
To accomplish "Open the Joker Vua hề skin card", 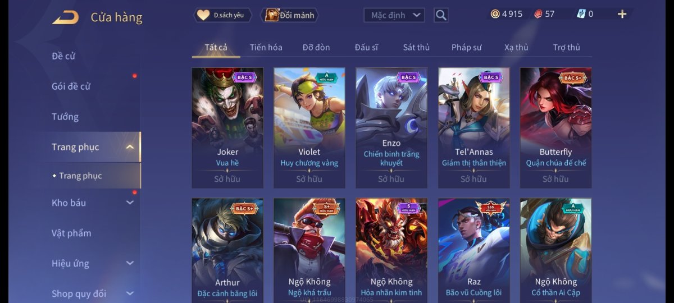I will tap(227, 128).
